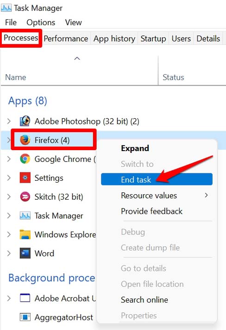Expand the Google Chrome process group
The height and width of the screenshot is (330, 226).
[9, 159]
